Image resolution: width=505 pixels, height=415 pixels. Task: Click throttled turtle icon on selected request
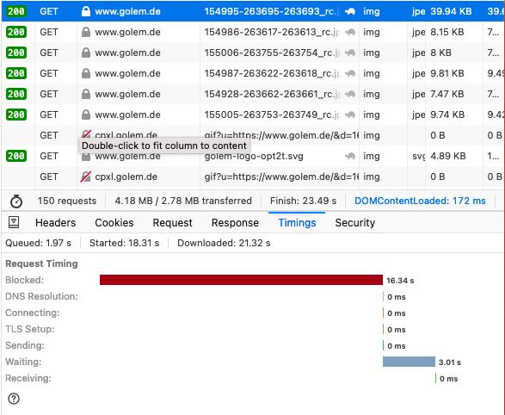pos(350,11)
